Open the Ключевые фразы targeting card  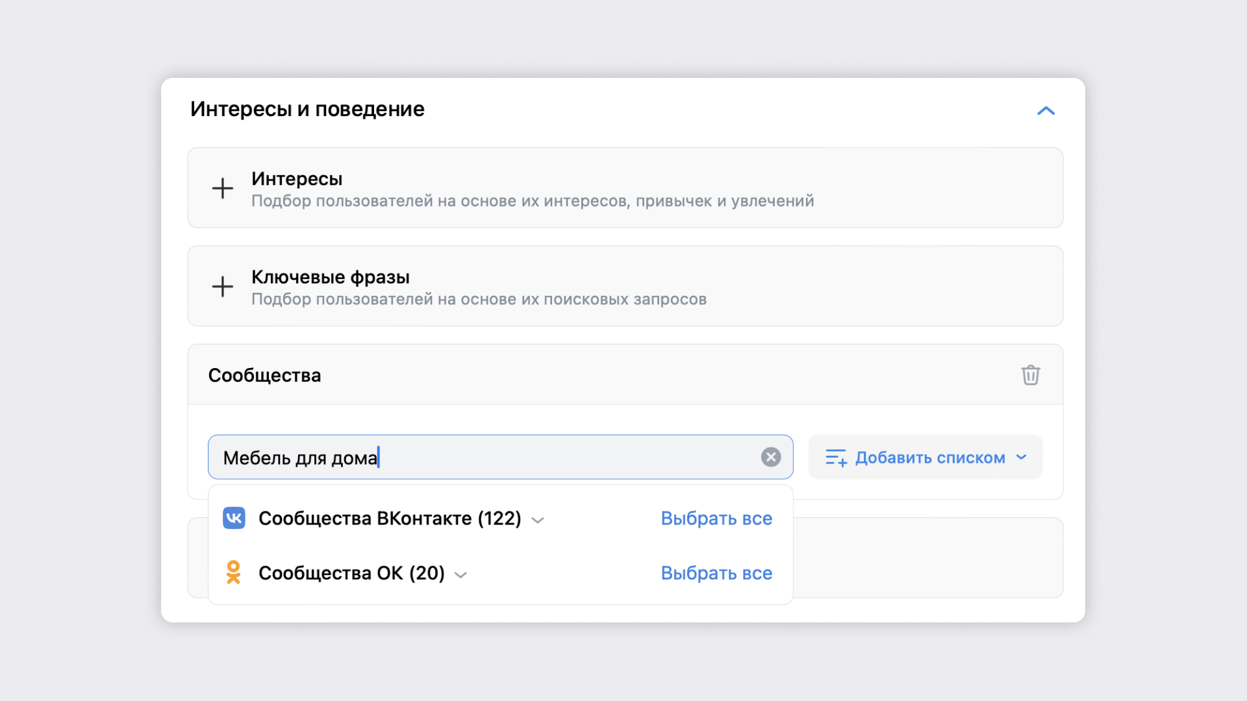(x=625, y=286)
